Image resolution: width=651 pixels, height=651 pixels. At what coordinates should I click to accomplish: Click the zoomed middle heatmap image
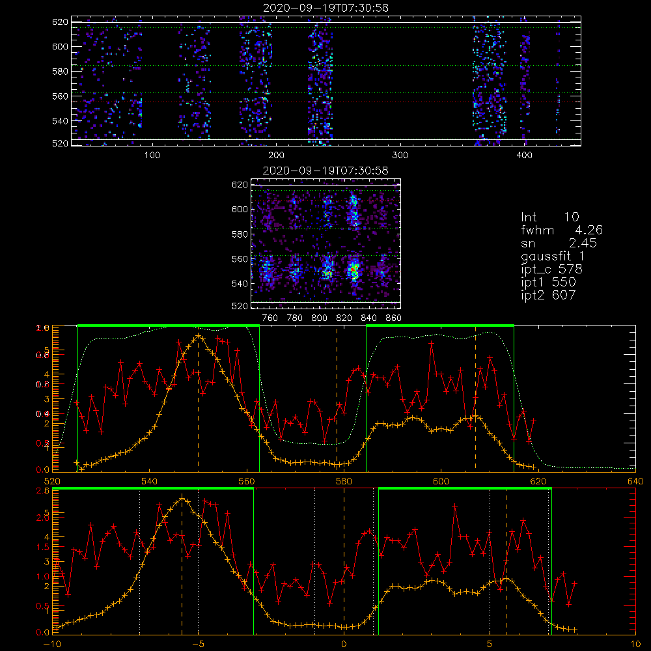pyautogui.click(x=326, y=243)
